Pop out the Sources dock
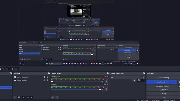 click(x=49, y=73)
